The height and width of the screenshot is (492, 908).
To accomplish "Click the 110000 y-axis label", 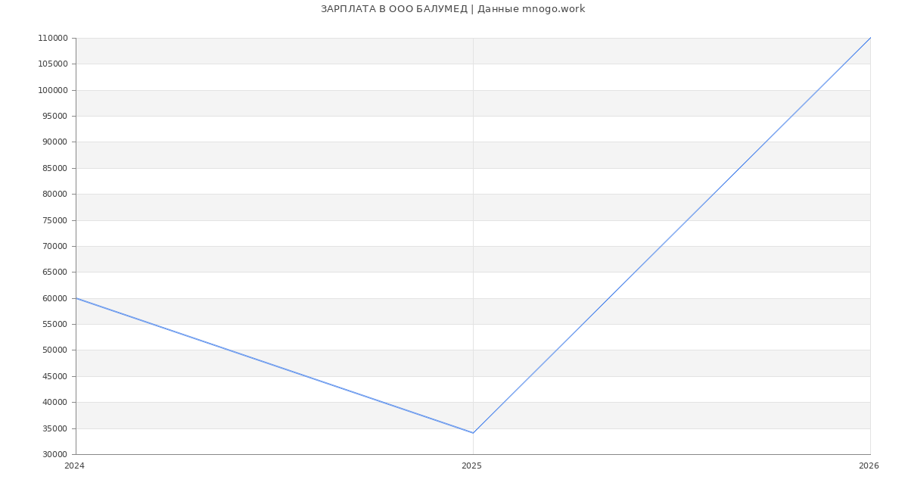I will click(x=52, y=39).
